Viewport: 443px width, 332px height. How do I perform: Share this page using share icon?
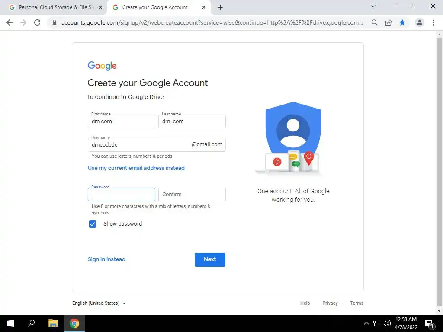(x=388, y=22)
